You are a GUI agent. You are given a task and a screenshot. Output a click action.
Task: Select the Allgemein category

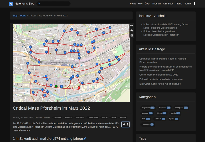coord(148,108)
